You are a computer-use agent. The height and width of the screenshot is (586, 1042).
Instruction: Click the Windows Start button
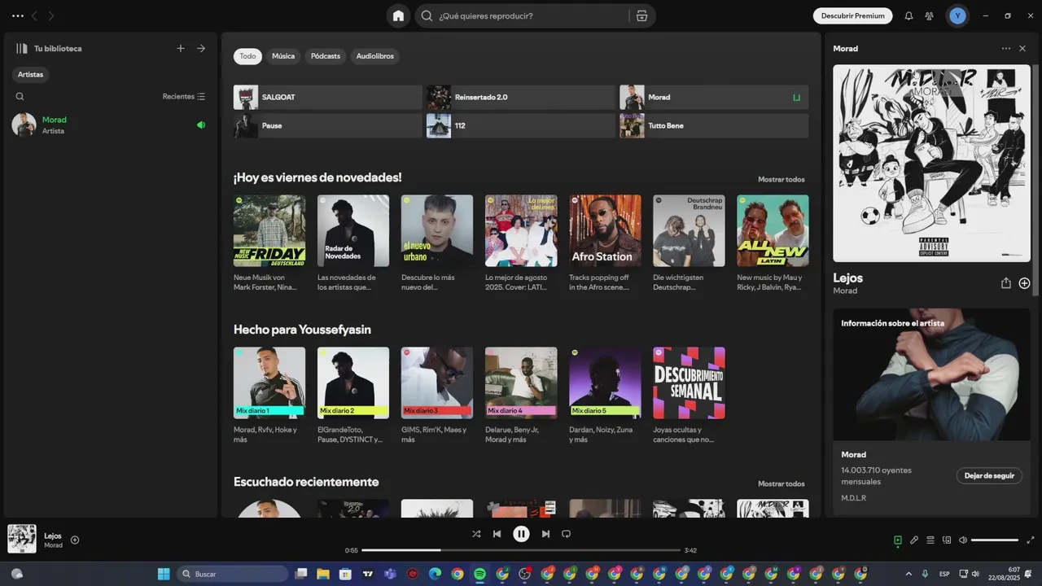(x=164, y=574)
